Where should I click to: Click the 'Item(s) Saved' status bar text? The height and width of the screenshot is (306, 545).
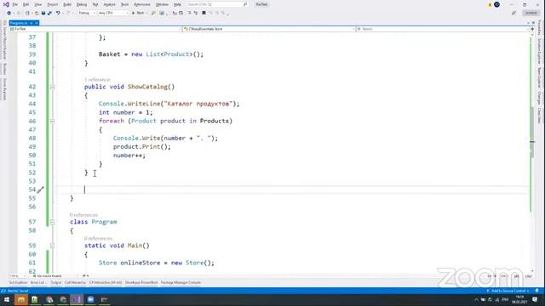[x=18, y=291]
